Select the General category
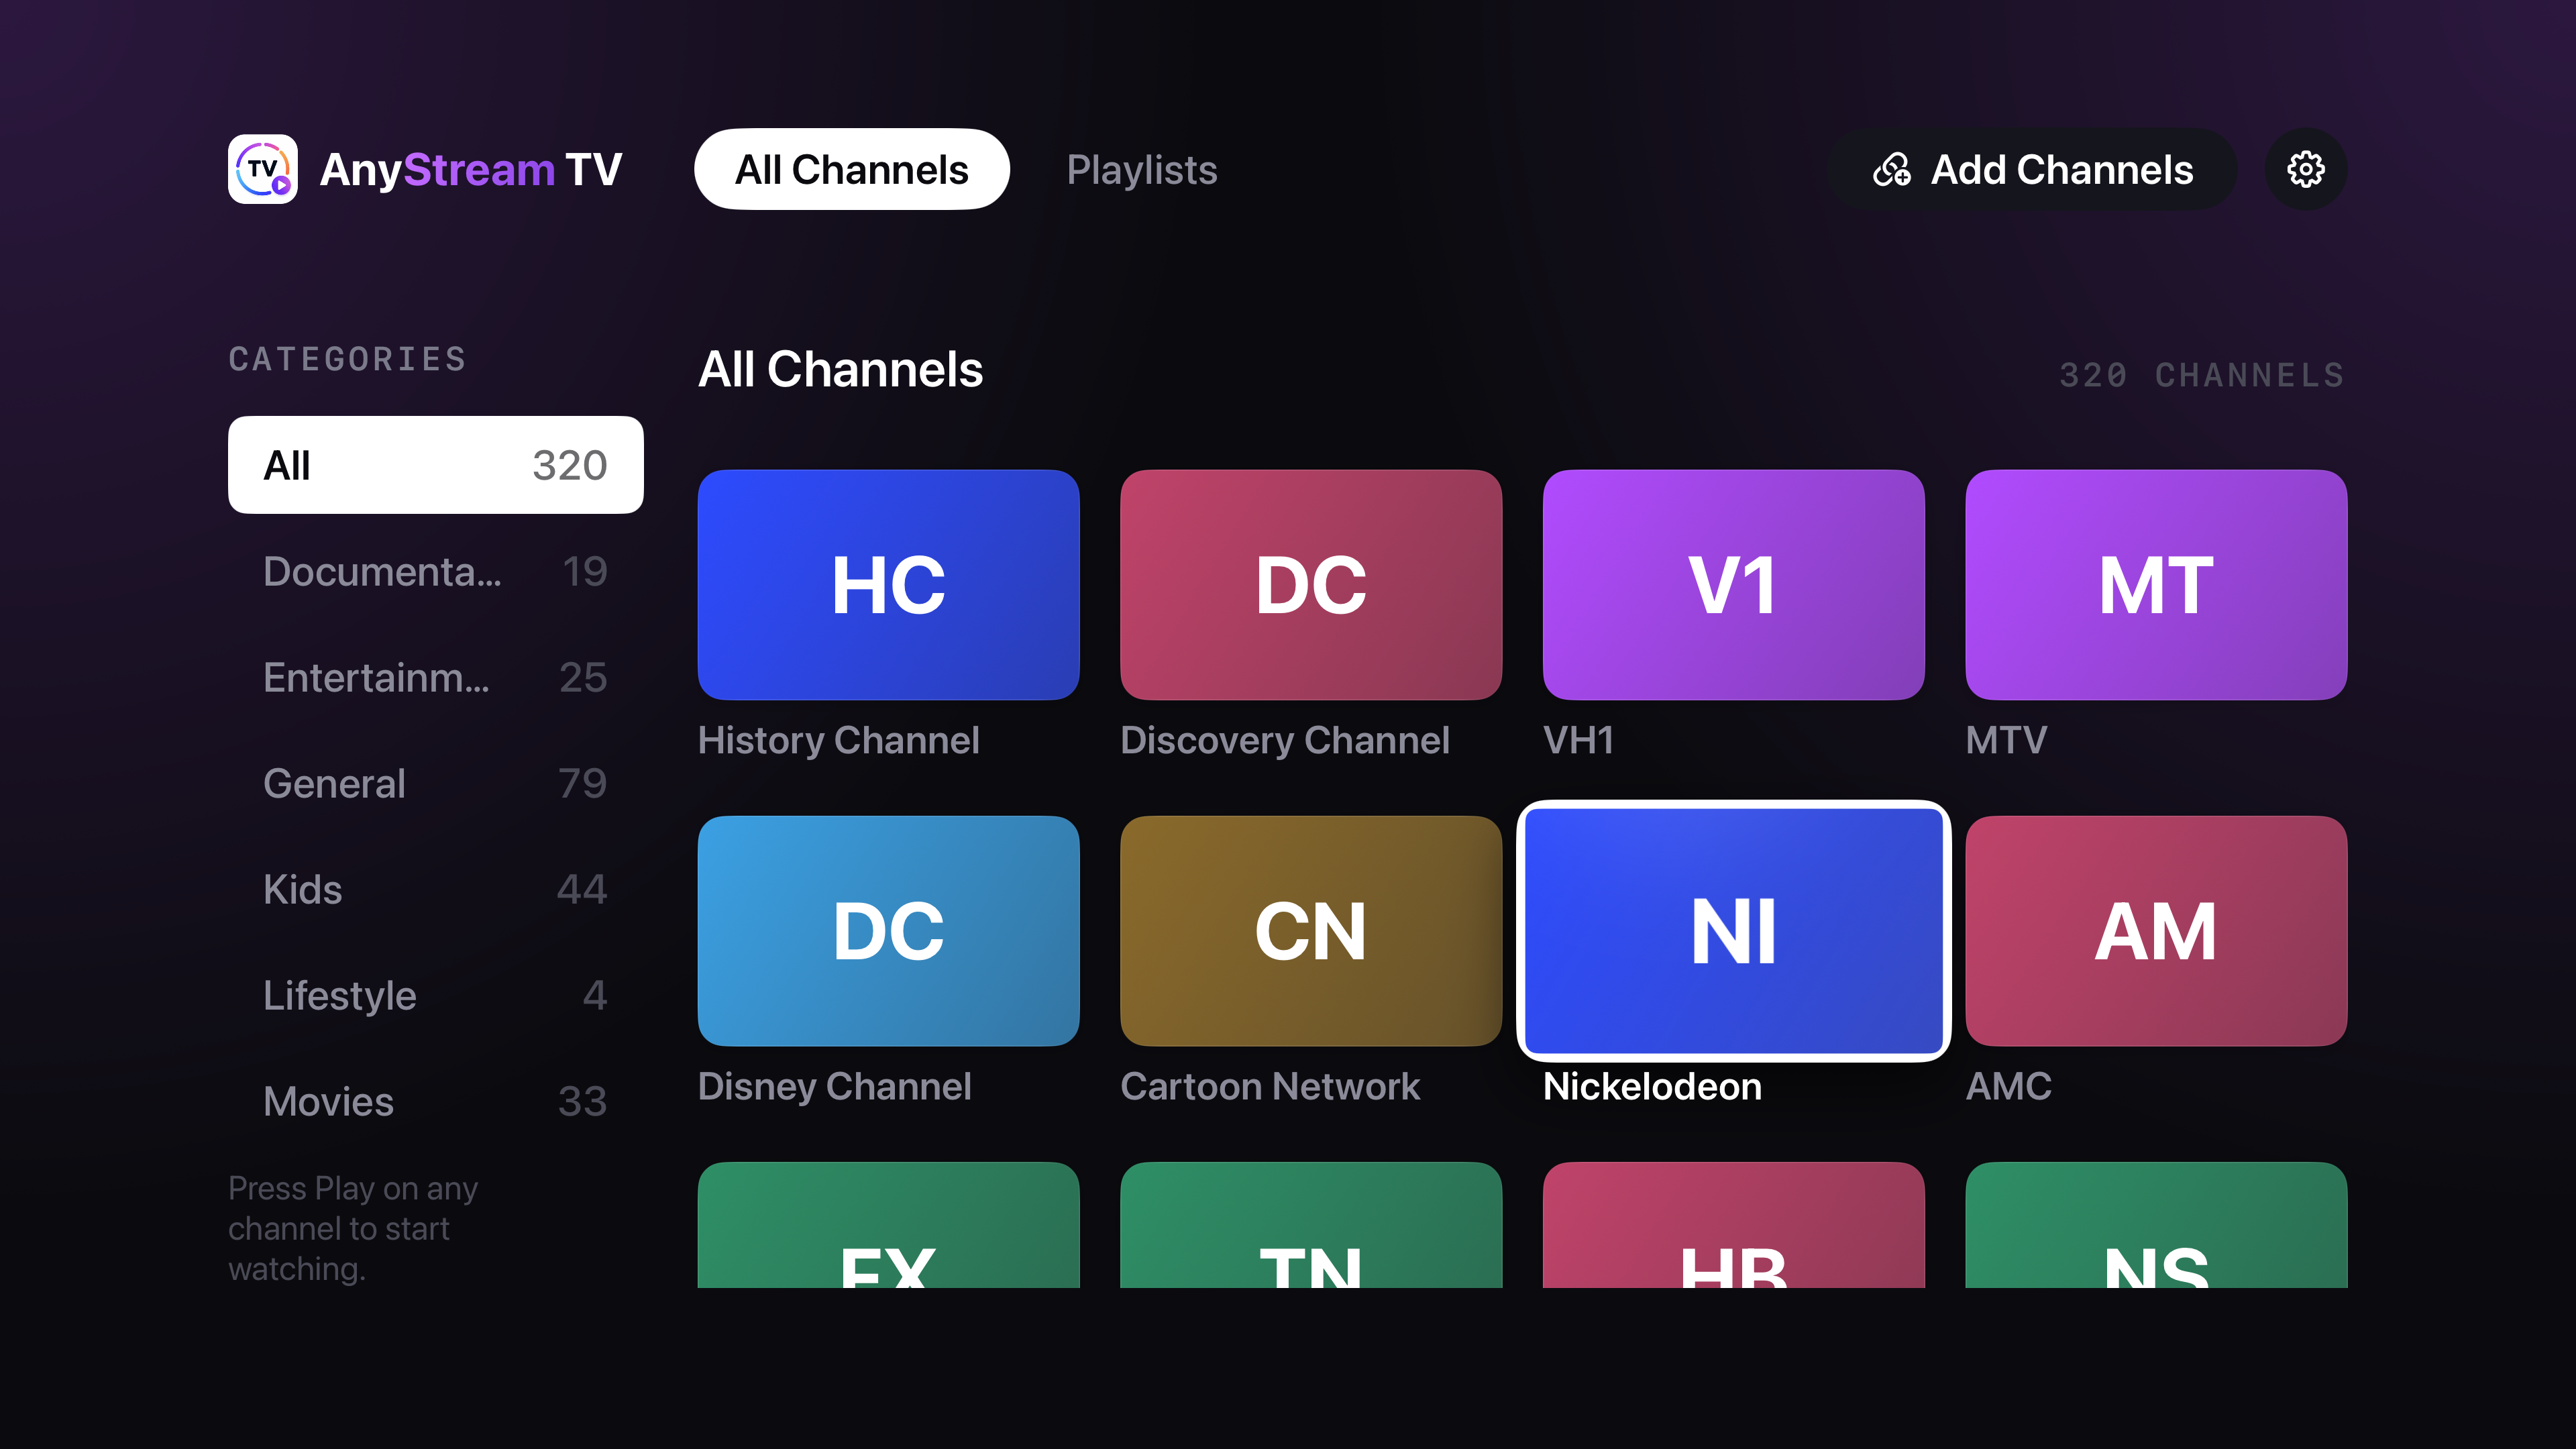 pyautogui.click(x=435, y=783)
